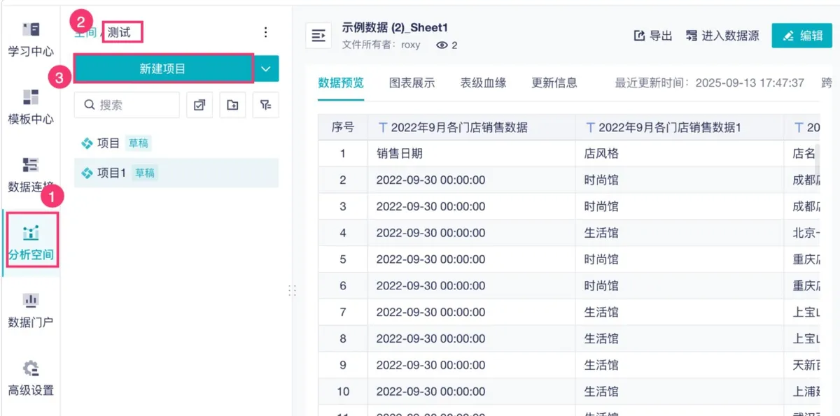Select 分析空间 in the sidebar
The image size is (840, 416).
31,243
